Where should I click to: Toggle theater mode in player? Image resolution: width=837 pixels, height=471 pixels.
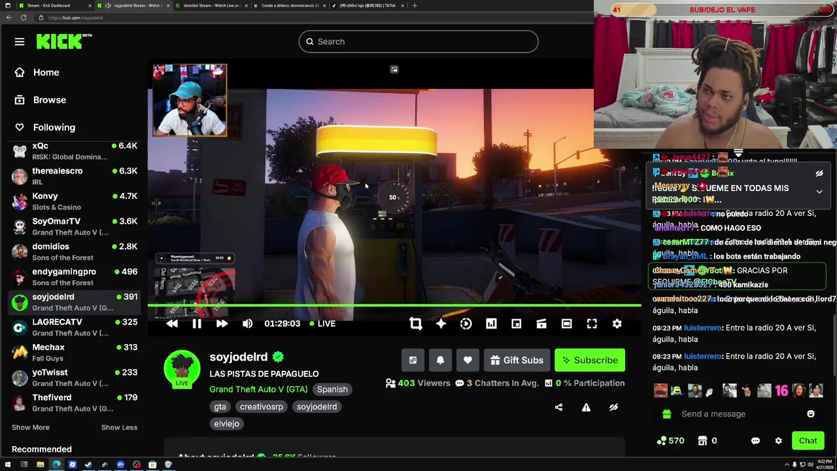click(x=566, y=324)
